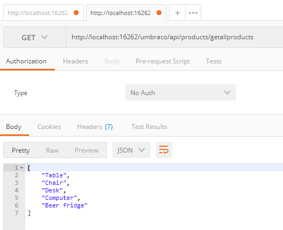The image size is (283, 230).
Task: Open the JSON format dropdown
Action: click(x=131, y=150)
